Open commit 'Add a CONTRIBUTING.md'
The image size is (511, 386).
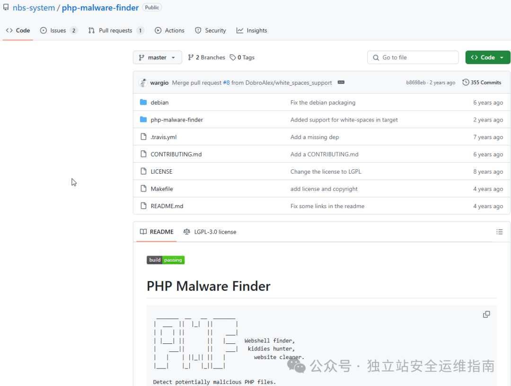324,154
